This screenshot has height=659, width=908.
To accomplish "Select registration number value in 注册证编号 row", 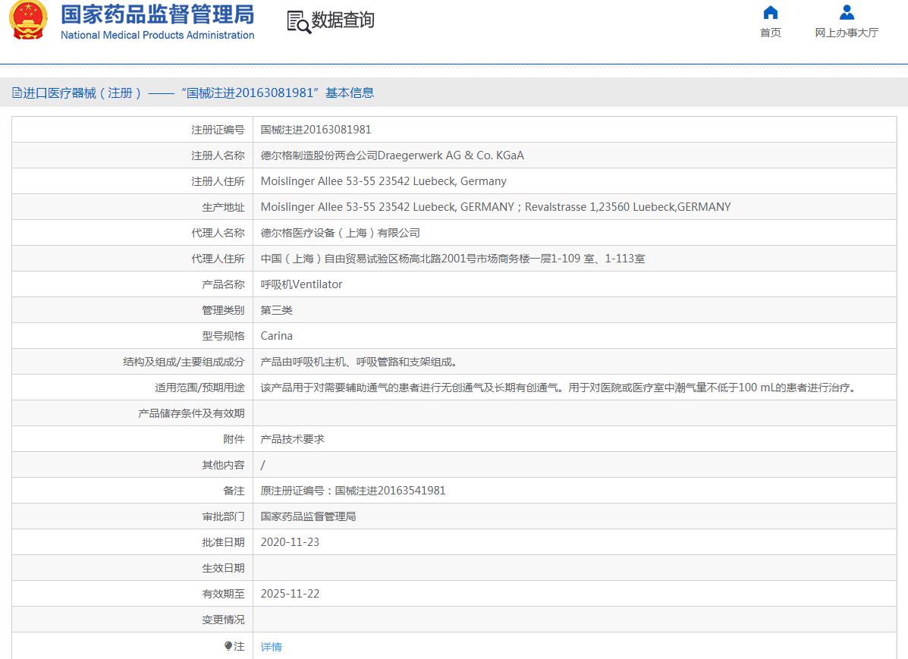I will (x=316, y=130).
